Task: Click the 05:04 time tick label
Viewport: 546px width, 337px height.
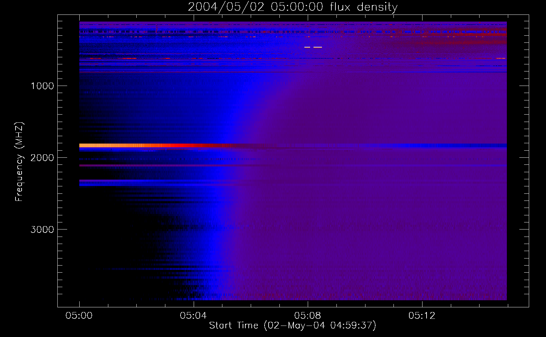Action: pyautogui.click(x=193, y=315)
